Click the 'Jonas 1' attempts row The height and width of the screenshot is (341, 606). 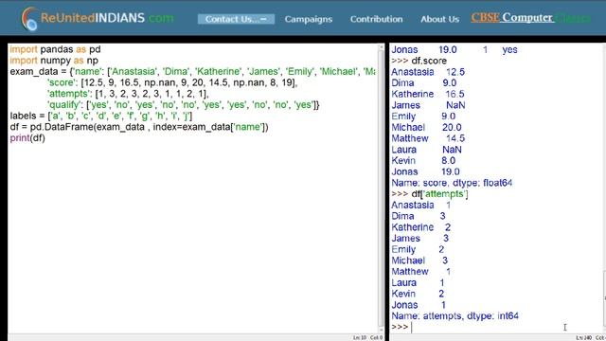tap(419, 305)
